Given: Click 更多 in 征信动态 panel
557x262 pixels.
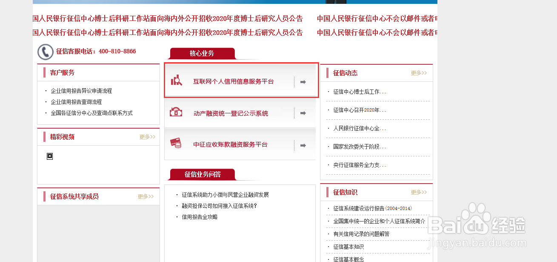Looking at the screenshot, I should click(419, 73).
